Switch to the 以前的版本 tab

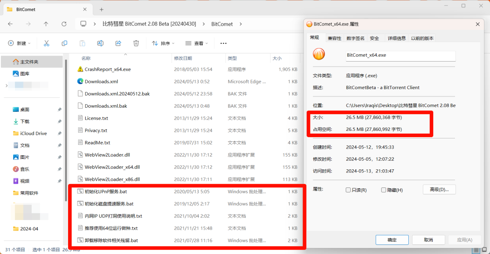pos(422,38)
